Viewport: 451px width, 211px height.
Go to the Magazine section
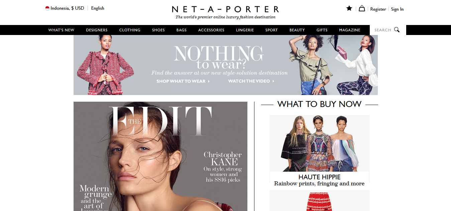pyautogui.click(x=350, y=30)
